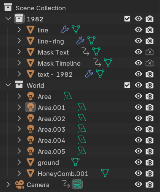Click the constraint arrow icon on Mask Timeline
Viewport: 160px width, 192px height.
[x=97, y=63]
